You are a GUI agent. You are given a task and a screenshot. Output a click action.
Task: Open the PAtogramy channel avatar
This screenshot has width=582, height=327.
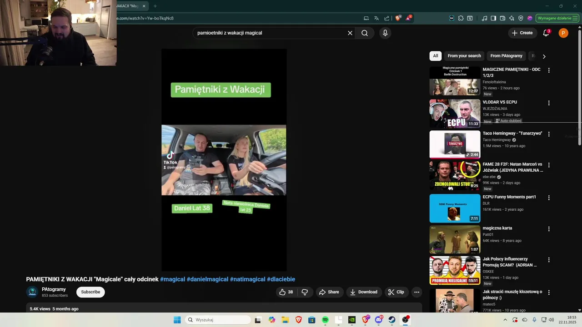click(x=32, y=292)
